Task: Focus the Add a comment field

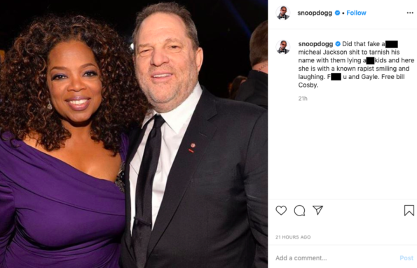Action: coord(336,258)
